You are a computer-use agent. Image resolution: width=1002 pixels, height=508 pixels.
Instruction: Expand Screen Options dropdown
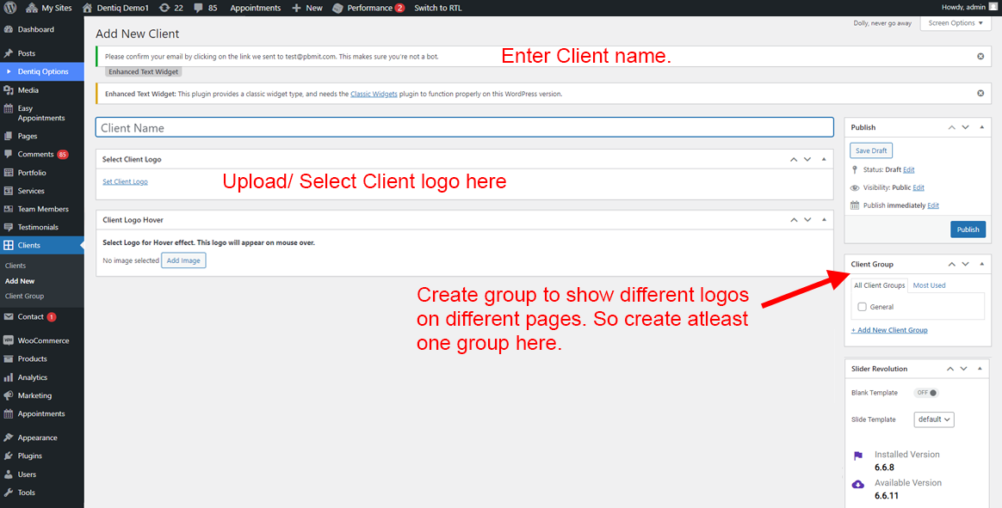coord(956,23)
